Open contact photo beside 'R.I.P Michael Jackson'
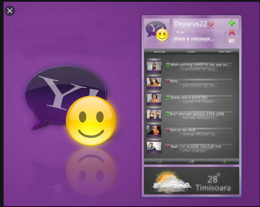 [154, 114]
